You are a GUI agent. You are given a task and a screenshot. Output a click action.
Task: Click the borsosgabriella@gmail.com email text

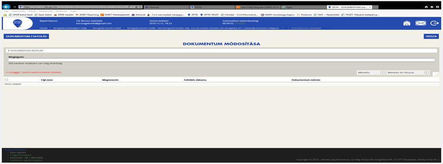(94, 23)
